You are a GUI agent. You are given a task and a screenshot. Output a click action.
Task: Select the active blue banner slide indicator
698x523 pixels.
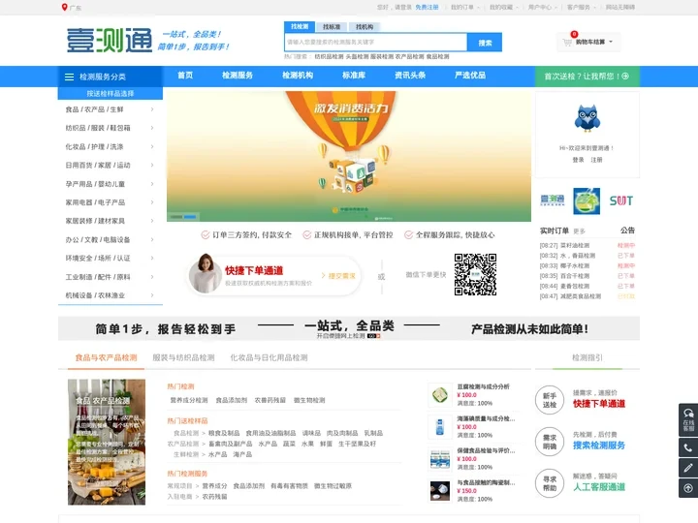click(x=191, y=217)
